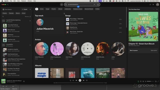The height and width of the screenshot is (90, 160).
Task: Adjust the volume slider
Action: click(x=150, y=81)
